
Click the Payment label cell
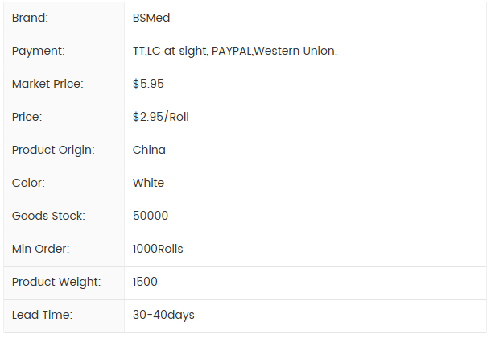38,51
